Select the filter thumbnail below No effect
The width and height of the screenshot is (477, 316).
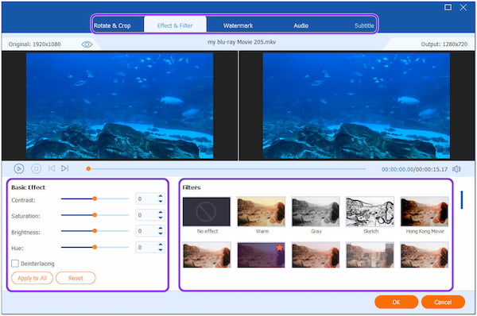point(207,255)
